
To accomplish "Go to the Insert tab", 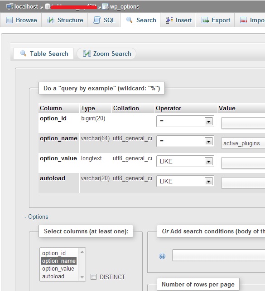I will point(178,20).
